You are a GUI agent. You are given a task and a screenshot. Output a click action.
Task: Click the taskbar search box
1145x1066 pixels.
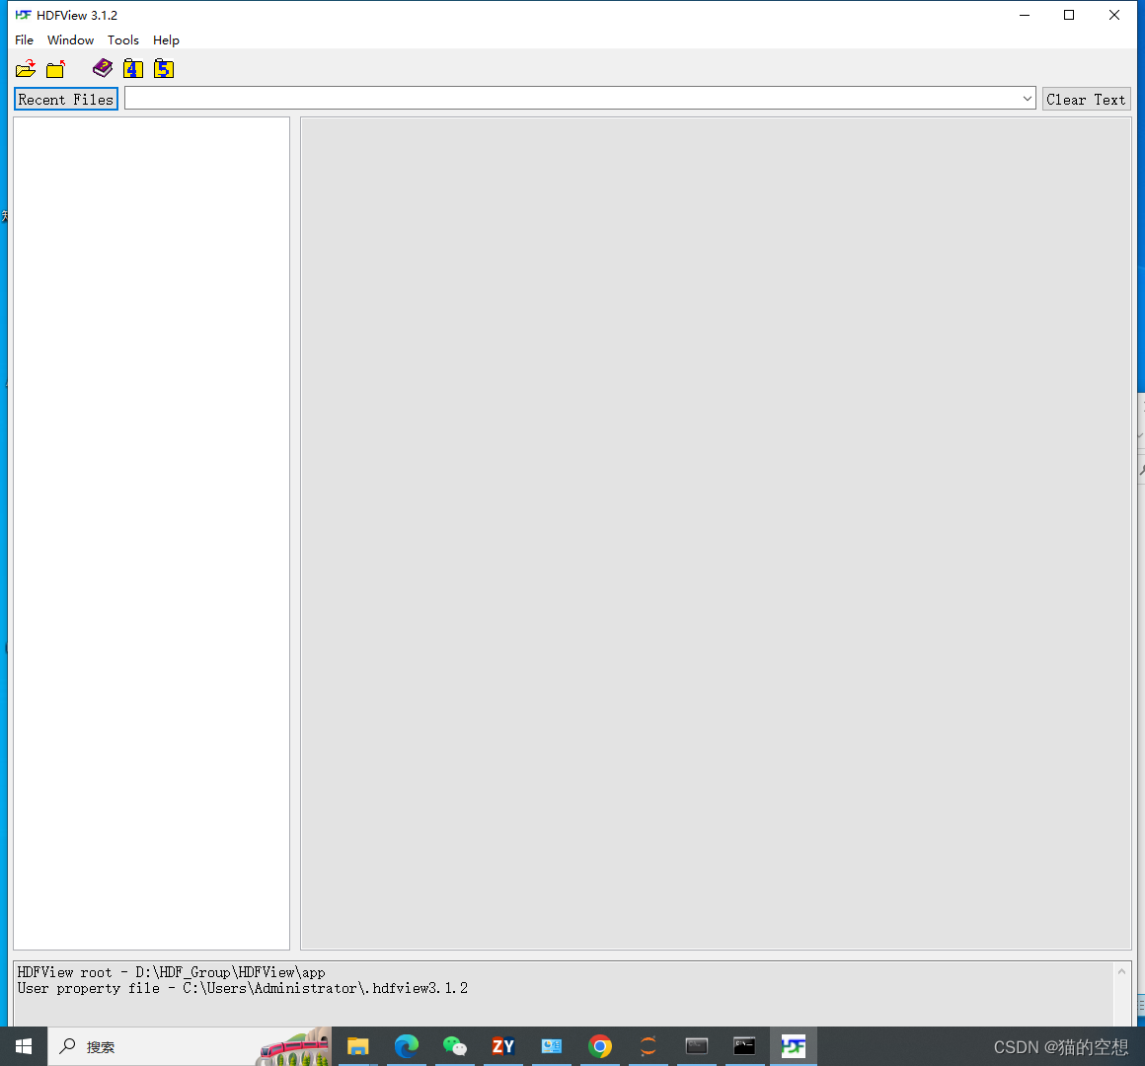click(190, 1046)
